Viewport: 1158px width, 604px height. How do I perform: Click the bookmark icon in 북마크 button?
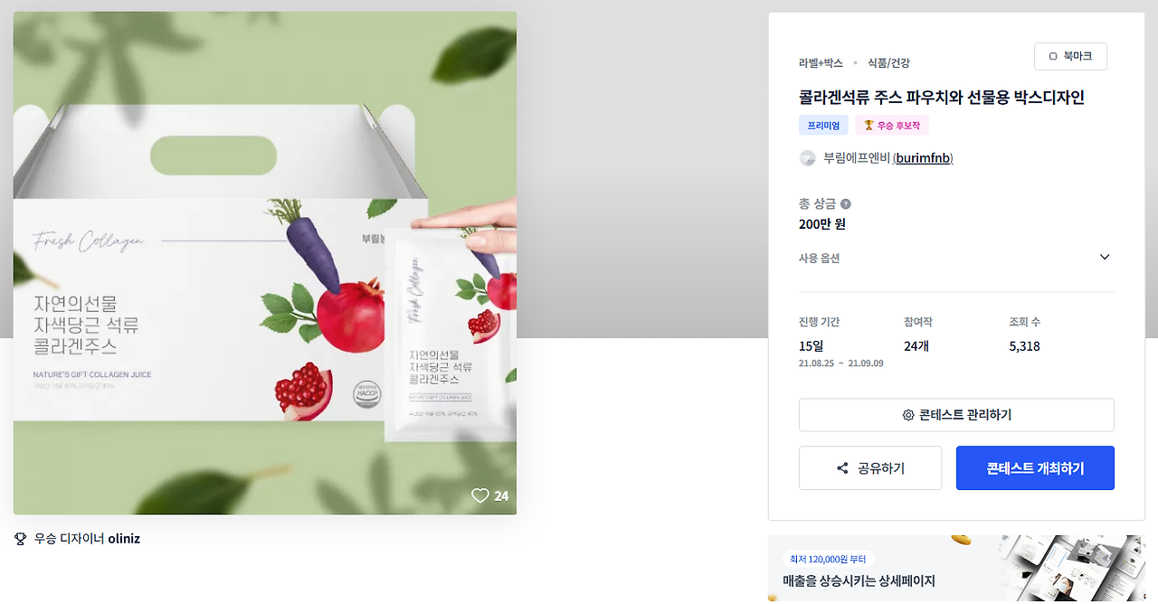click(1053, 57)
